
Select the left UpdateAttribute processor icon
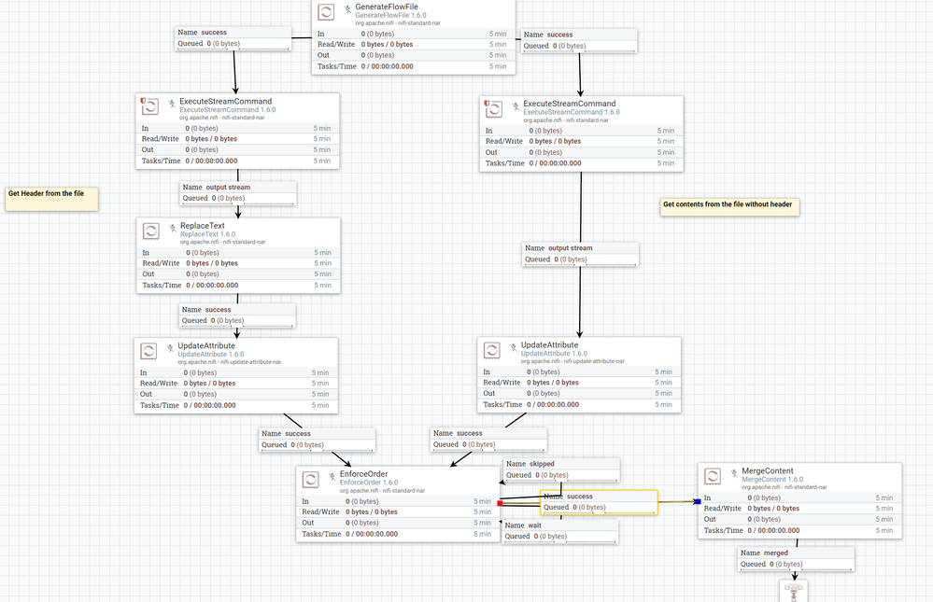(149, 351)
